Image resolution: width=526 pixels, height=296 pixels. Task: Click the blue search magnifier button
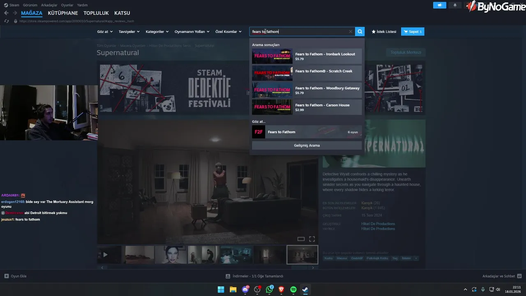pyautogui.click(x=360, y=32)
